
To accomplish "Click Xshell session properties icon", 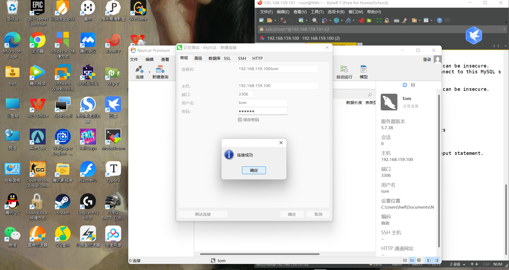I will coord(301,20).
